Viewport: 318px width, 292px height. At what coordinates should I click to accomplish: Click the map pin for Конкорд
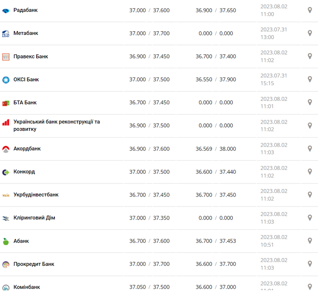(310, 172)
